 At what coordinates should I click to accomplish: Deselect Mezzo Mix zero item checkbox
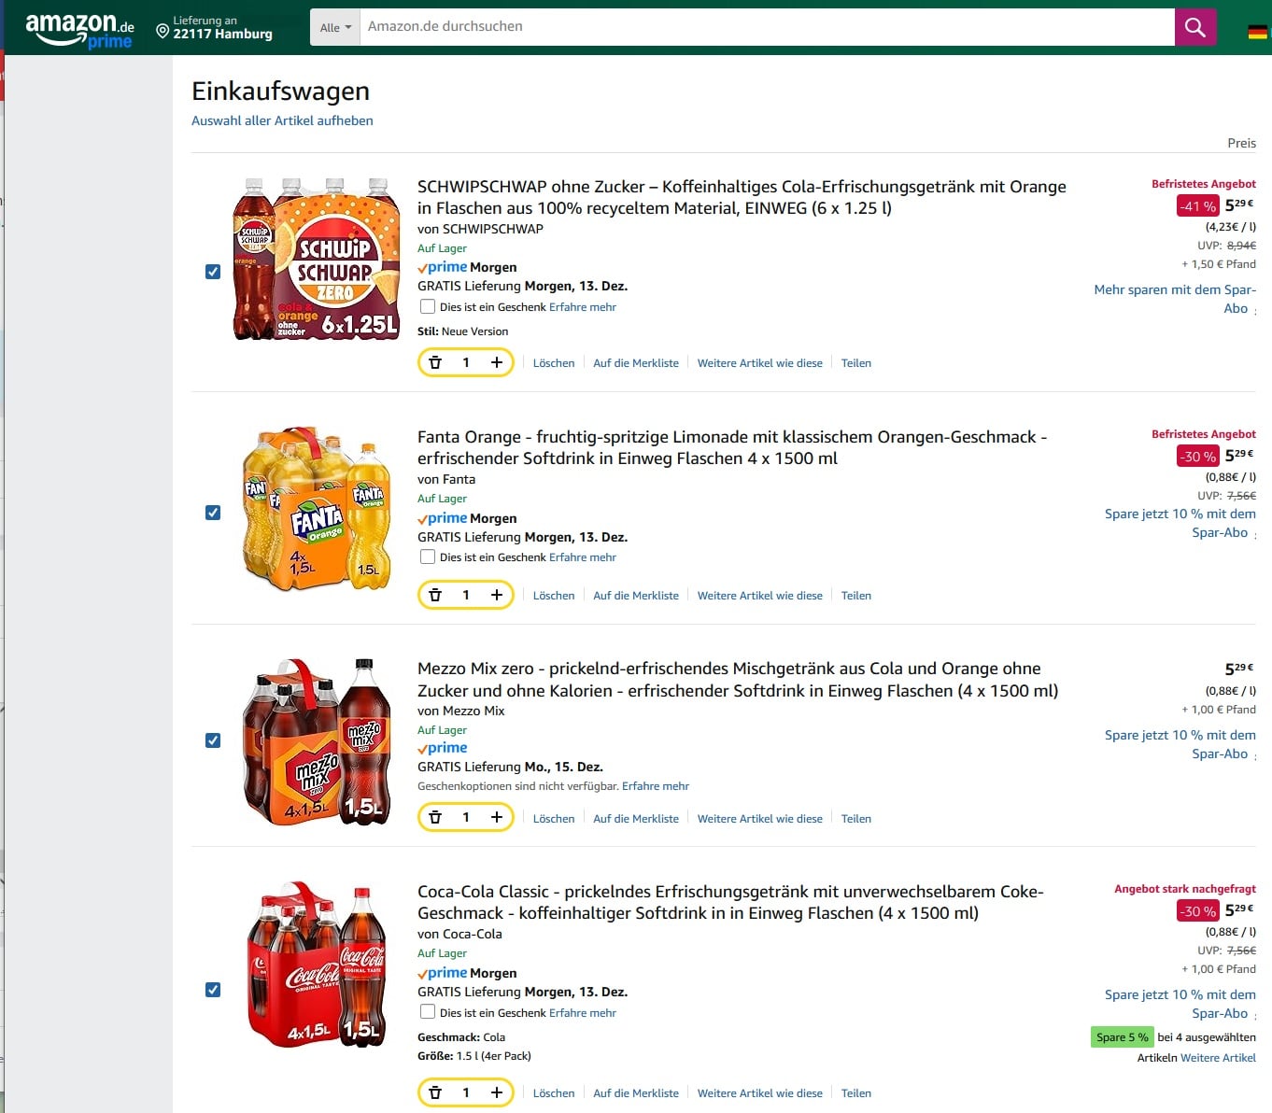(213, 740)
